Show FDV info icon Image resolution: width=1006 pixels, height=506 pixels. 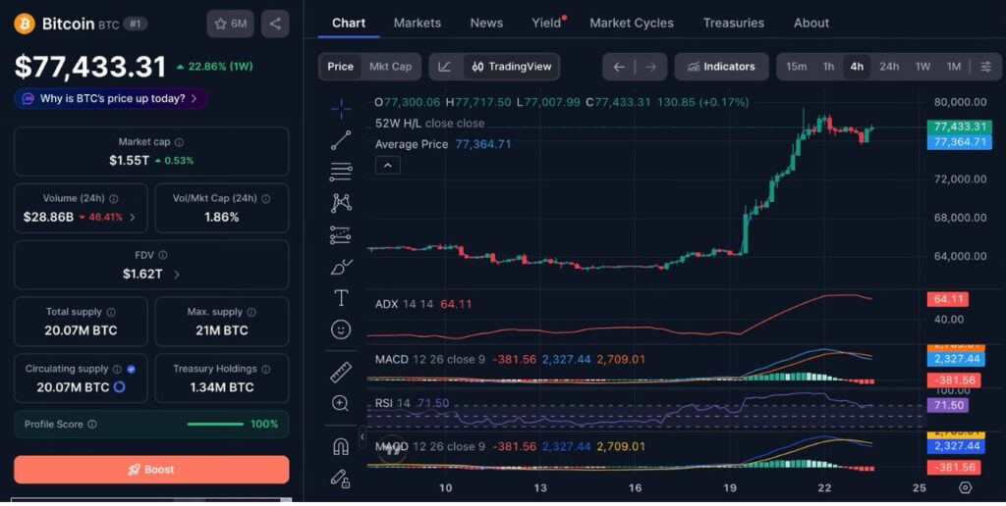(x=163, y=255)
